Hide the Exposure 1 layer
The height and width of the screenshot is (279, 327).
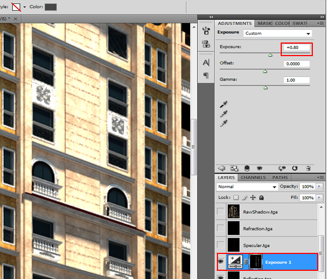pos(220,262)
